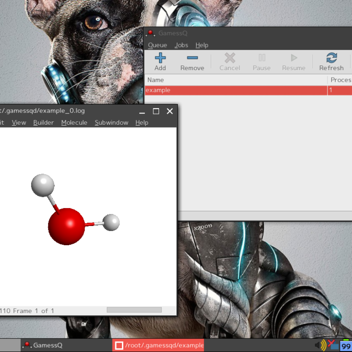Close the example_0.log window
352x352 pixels.
click(170, 112)
